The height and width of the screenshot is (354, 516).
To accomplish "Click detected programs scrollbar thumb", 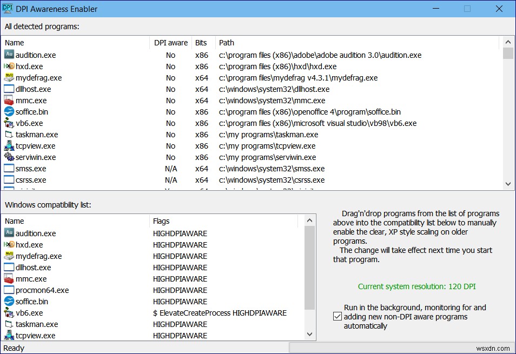I will click(x=508, y=54).
